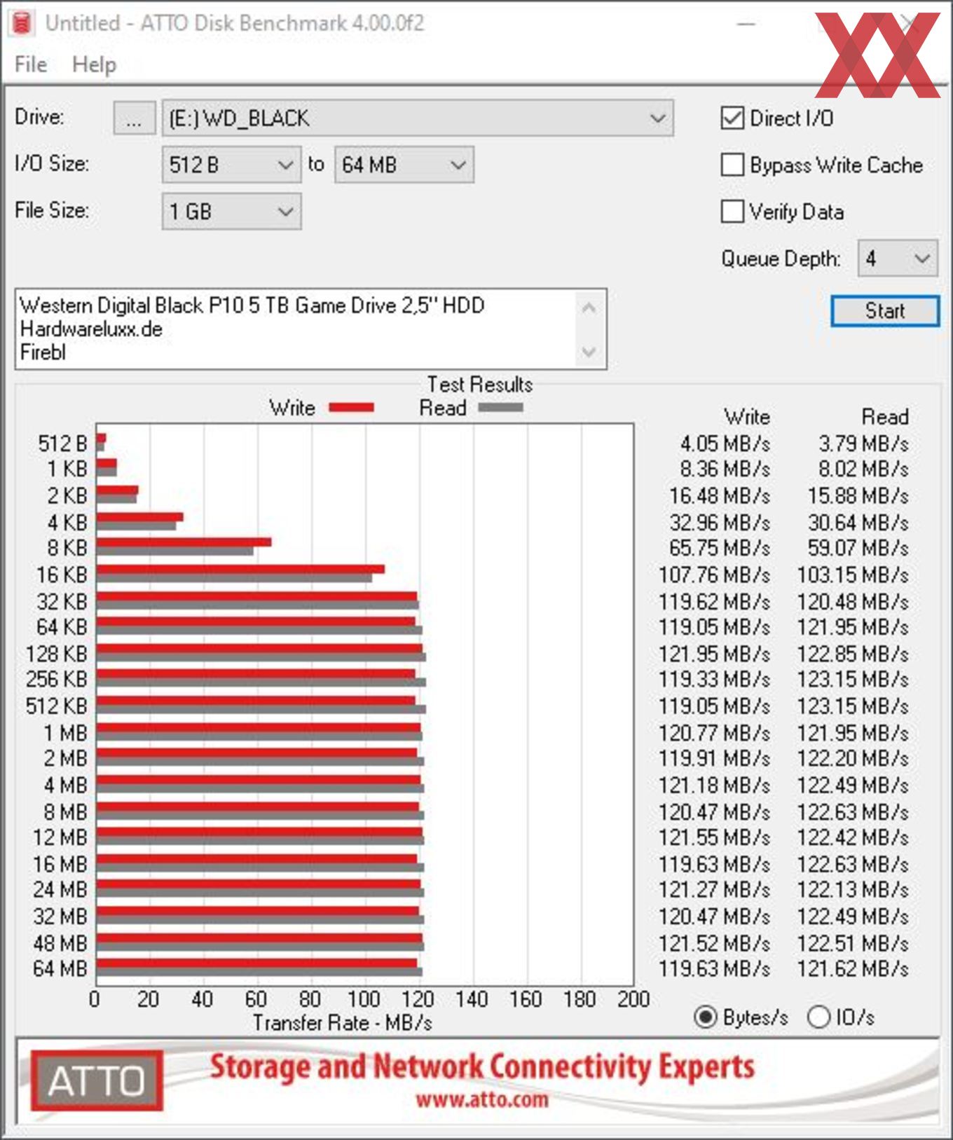The height and width of the screenshot is (1140, 953).
Task: Click the ATTO logo in the banner
Action: pyautogui.click(x=97, y=1080)
